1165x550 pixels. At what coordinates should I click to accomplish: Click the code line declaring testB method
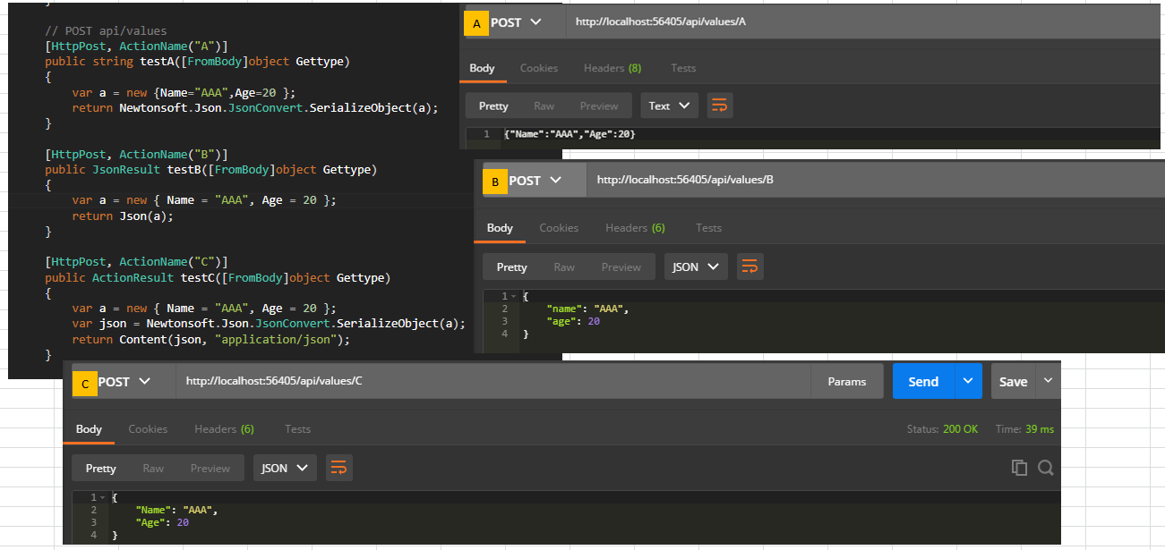coord(211,170)
